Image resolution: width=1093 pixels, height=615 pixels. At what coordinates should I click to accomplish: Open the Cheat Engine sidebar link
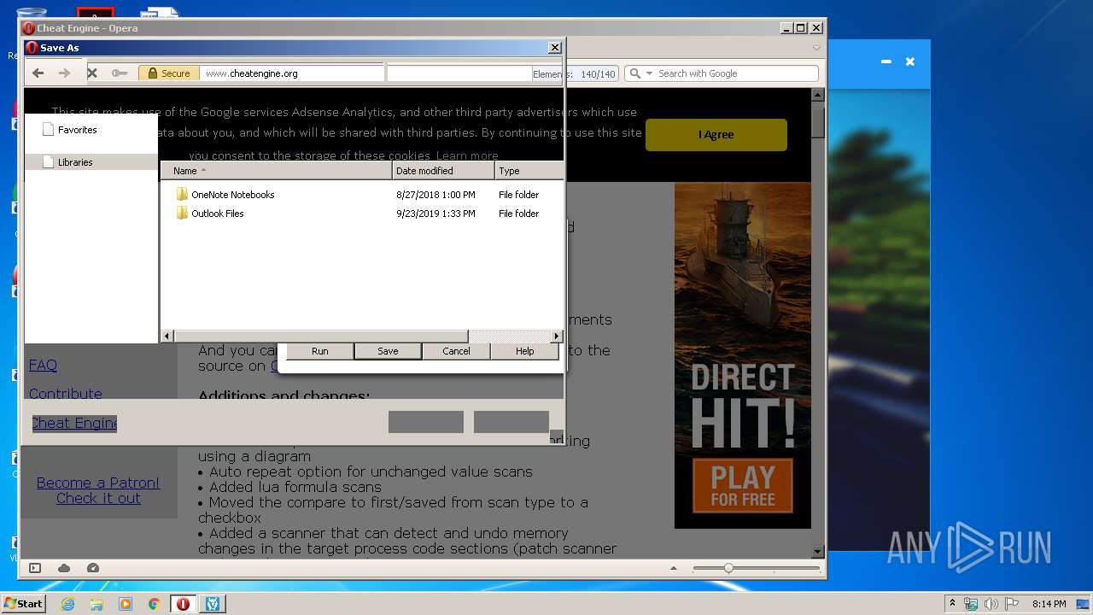(74, 424)
